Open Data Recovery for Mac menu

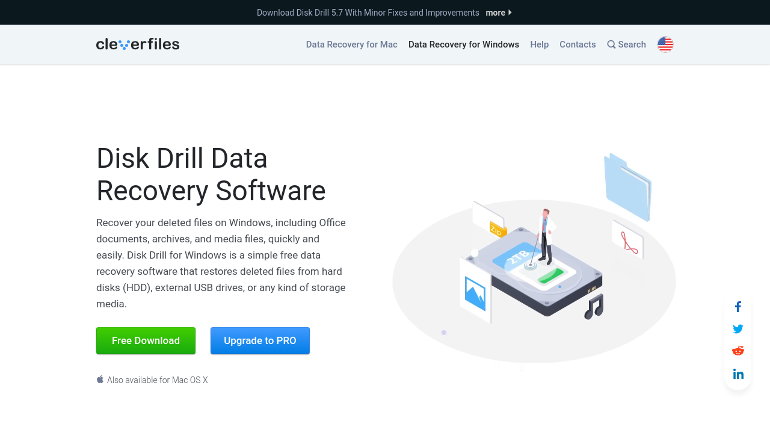pyautogui.click(x=351, y=45)
